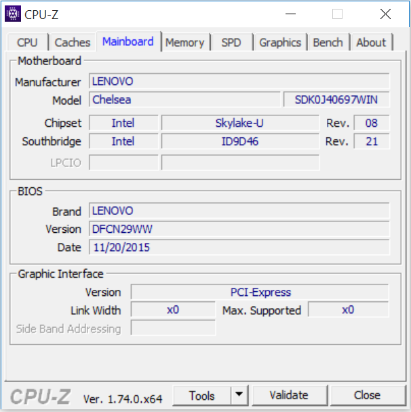Select the Mainboard tab
The height and width of the screenshot is (412, 411).
(128, 41)
